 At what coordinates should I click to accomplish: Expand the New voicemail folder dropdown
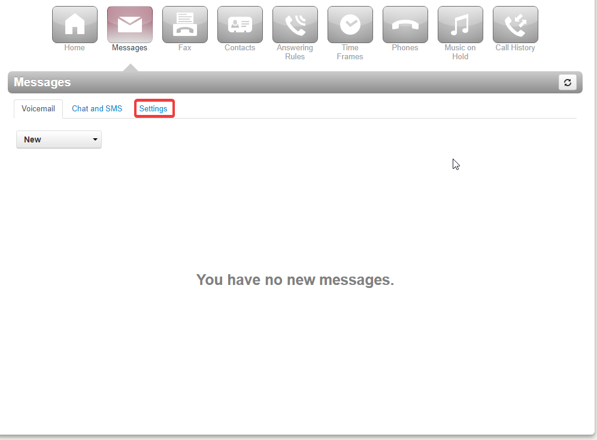coord(59,139)
